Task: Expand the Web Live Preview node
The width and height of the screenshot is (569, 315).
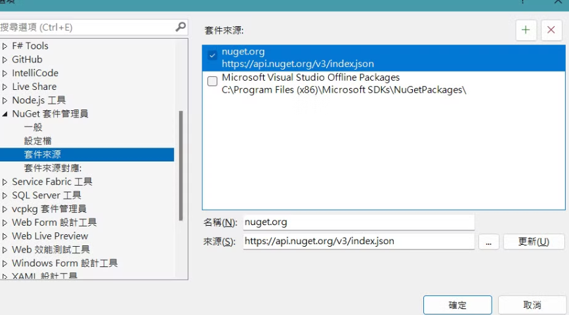Action: (x=5, y=236)
